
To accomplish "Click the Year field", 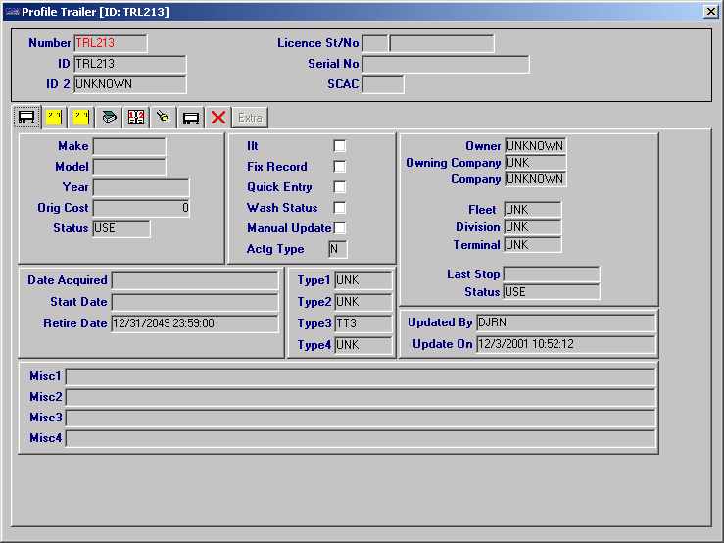I will (141, 187).
